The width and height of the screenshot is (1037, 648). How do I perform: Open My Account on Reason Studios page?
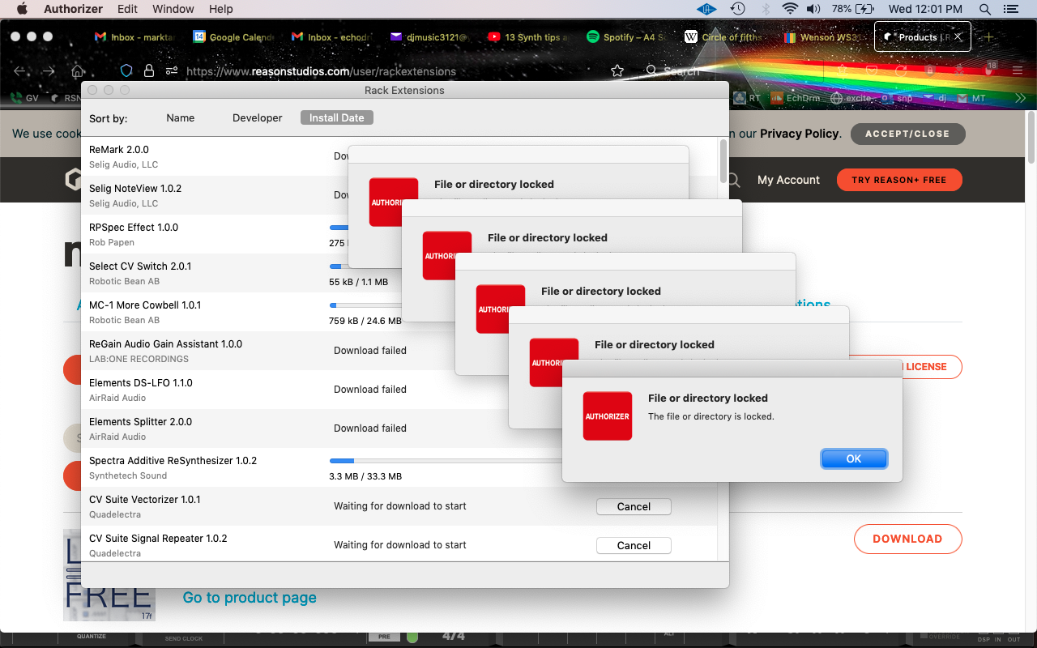(788, 180)
